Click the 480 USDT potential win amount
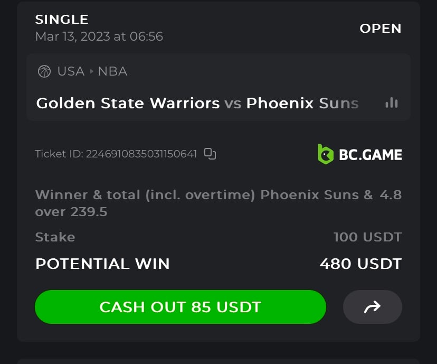 tap(360, 264)
